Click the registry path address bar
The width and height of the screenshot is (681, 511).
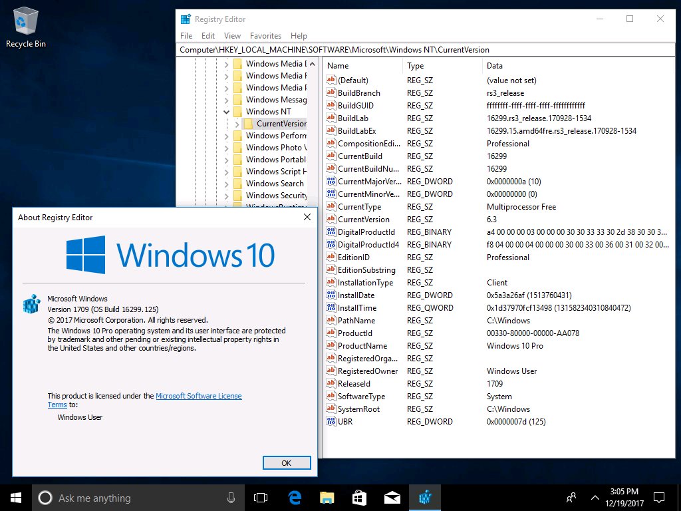(426, 49)
